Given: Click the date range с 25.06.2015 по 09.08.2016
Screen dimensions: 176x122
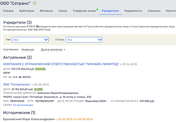Looking at the screenshot, I should 74,119.
